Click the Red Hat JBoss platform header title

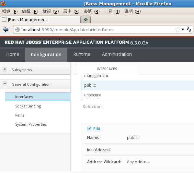pyautogui.click(x=76, y=43)
